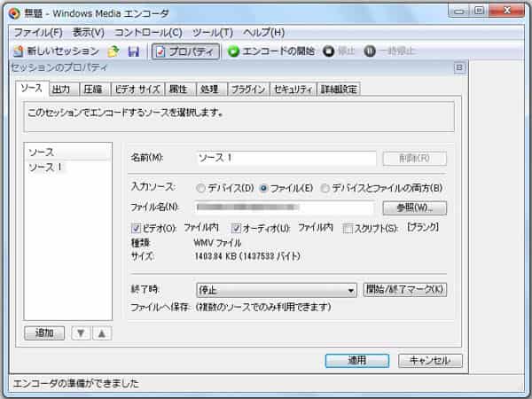Switch to the プラグイン tab
The height and width of the screenshot is (399, 532).
(x=248, y=90)
